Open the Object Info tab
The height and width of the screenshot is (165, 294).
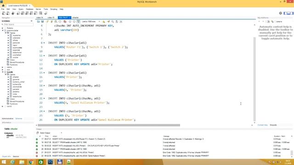6,156
